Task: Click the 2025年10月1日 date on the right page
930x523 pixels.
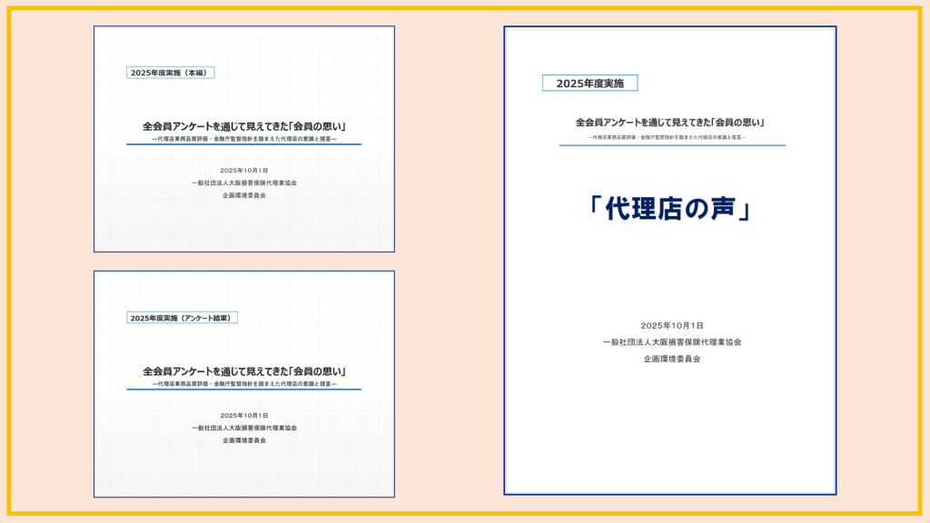Action: tap(671, 325)
